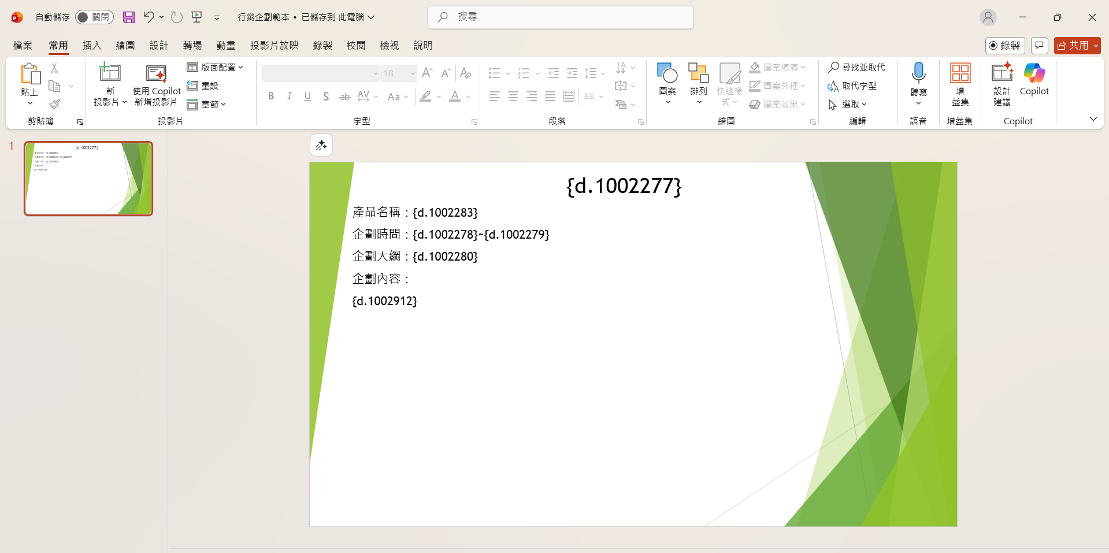1109x553 pixels.
Task: Click the Undo arrow icon
Action: pos(149,17)
